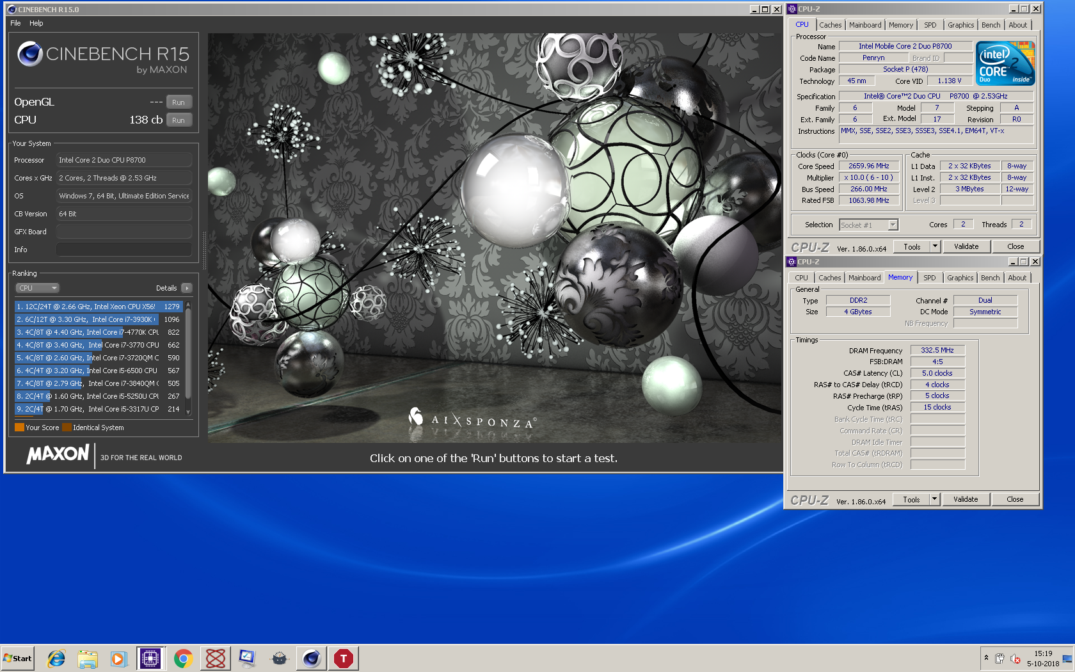This screenshot has height=672, width=1075.
Task: Open SPD tab in lower CPU-Z window
Action: click(930, 278)
